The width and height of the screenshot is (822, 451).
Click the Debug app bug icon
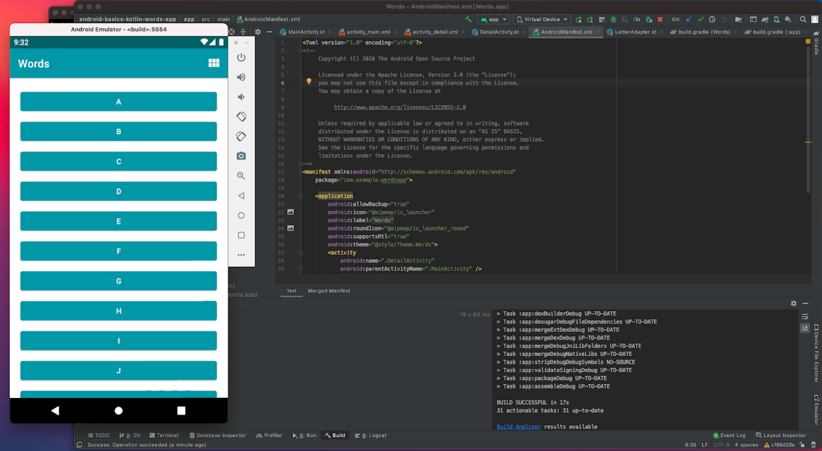[613, 19]
